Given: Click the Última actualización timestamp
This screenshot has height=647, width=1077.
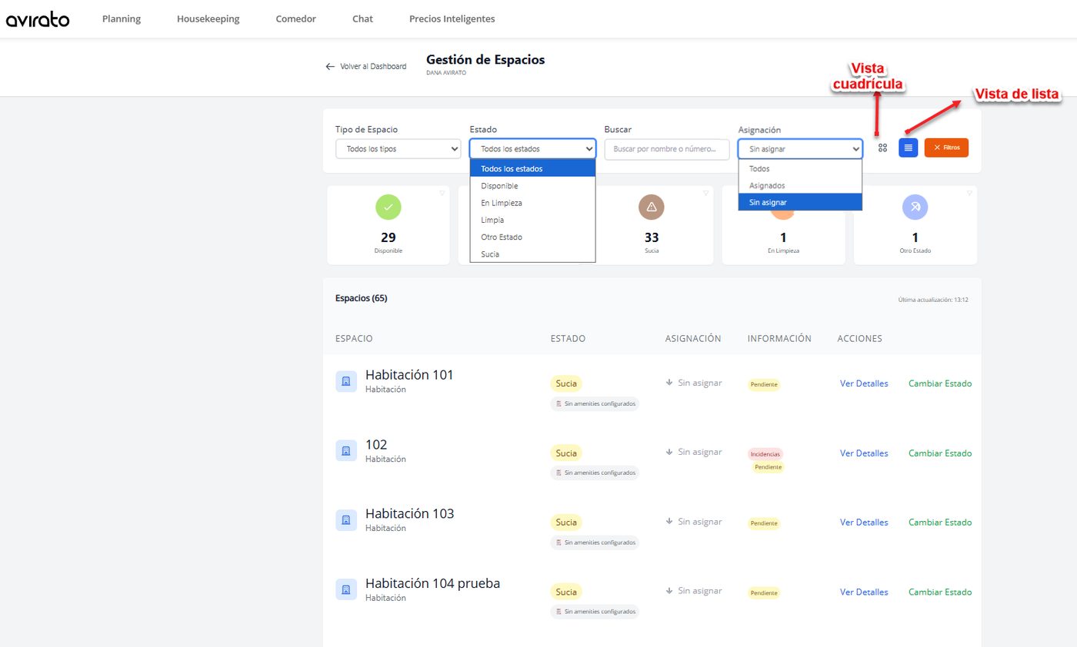Looking at the screenshot, I should [x=933, y=300].
